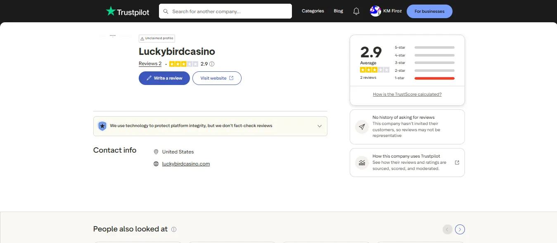
Task: Click the red 1-star rating bar
Action: tap(434, 78)
